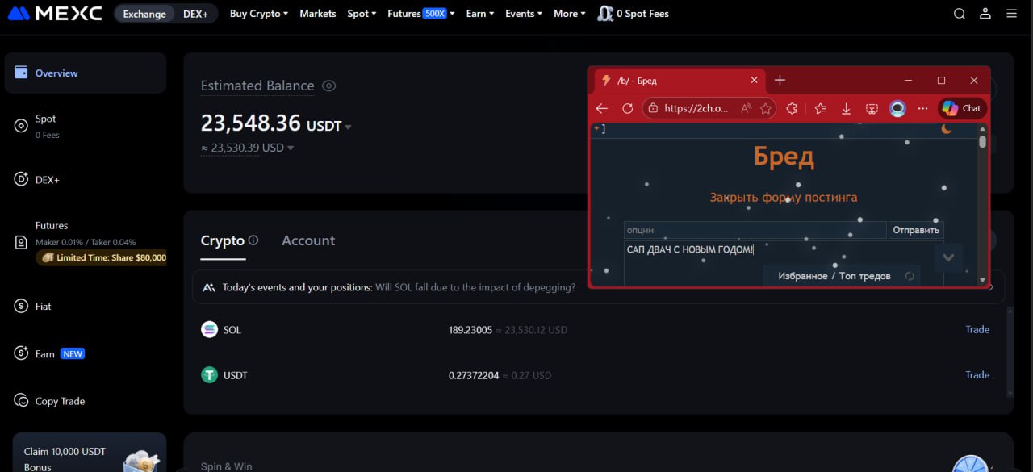This screenshot has width=1033, height=472.
Task: Select the /b/ - Бред browser tab
Action: click(680, 81)
